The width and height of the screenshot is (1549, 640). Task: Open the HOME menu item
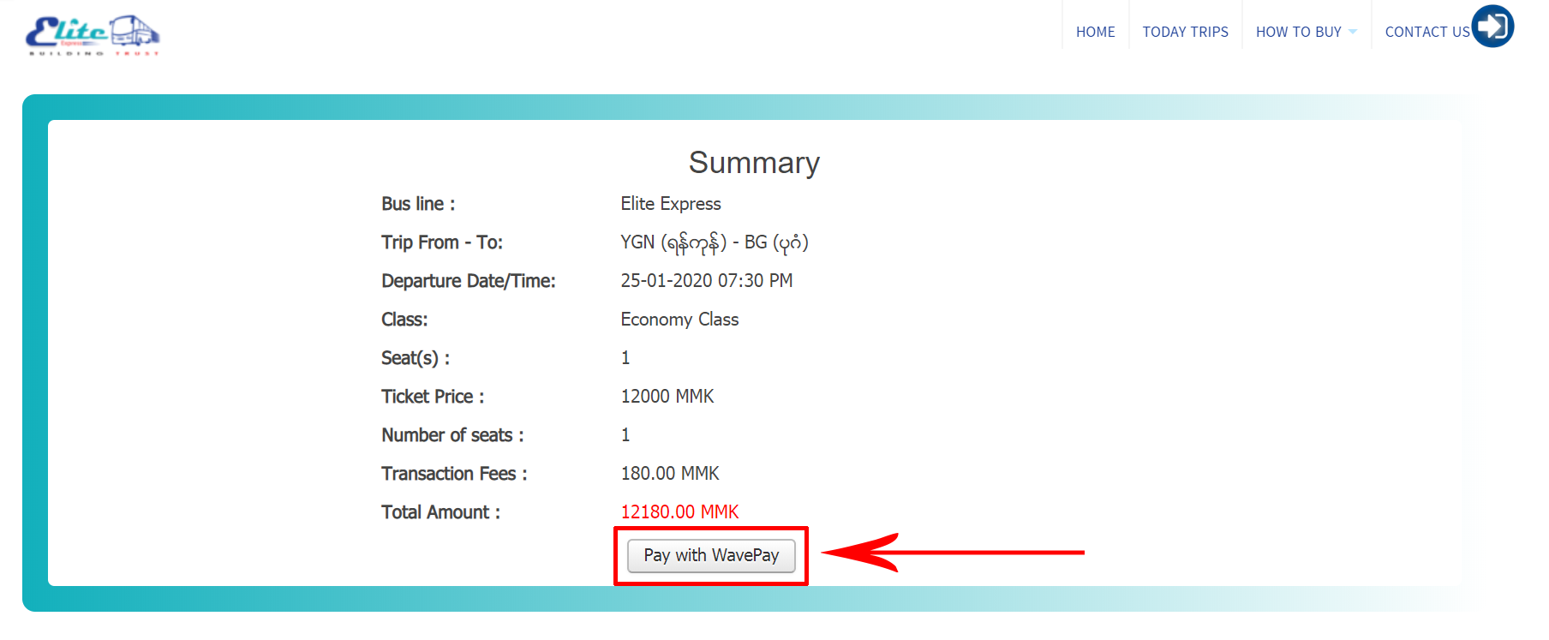1095,32
